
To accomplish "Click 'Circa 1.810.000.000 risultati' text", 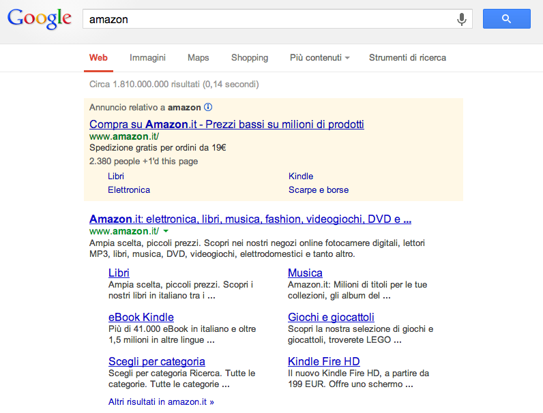I will (x=145, y=84).
